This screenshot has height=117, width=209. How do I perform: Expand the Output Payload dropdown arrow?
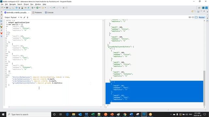(x=19, y=17)
